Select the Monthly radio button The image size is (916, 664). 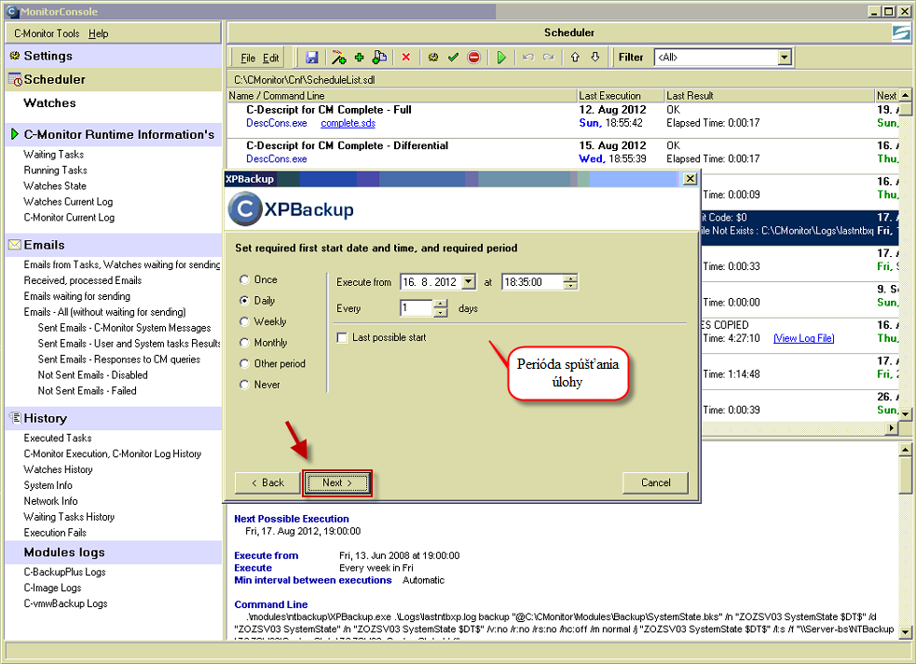click(x=245, y=342)
